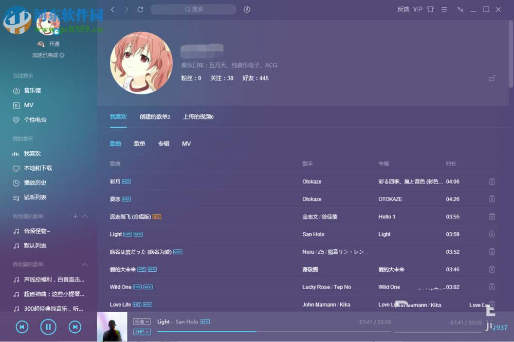Click the 反馈 feedback button
The width and height of the screenshot is (514, 342).
(x=403, y=9)
